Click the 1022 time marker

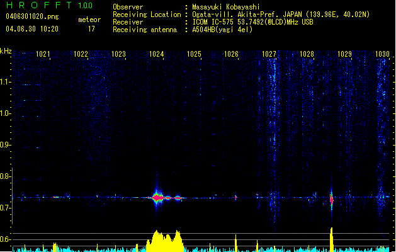pyautogui.click(x=81, y=54)
